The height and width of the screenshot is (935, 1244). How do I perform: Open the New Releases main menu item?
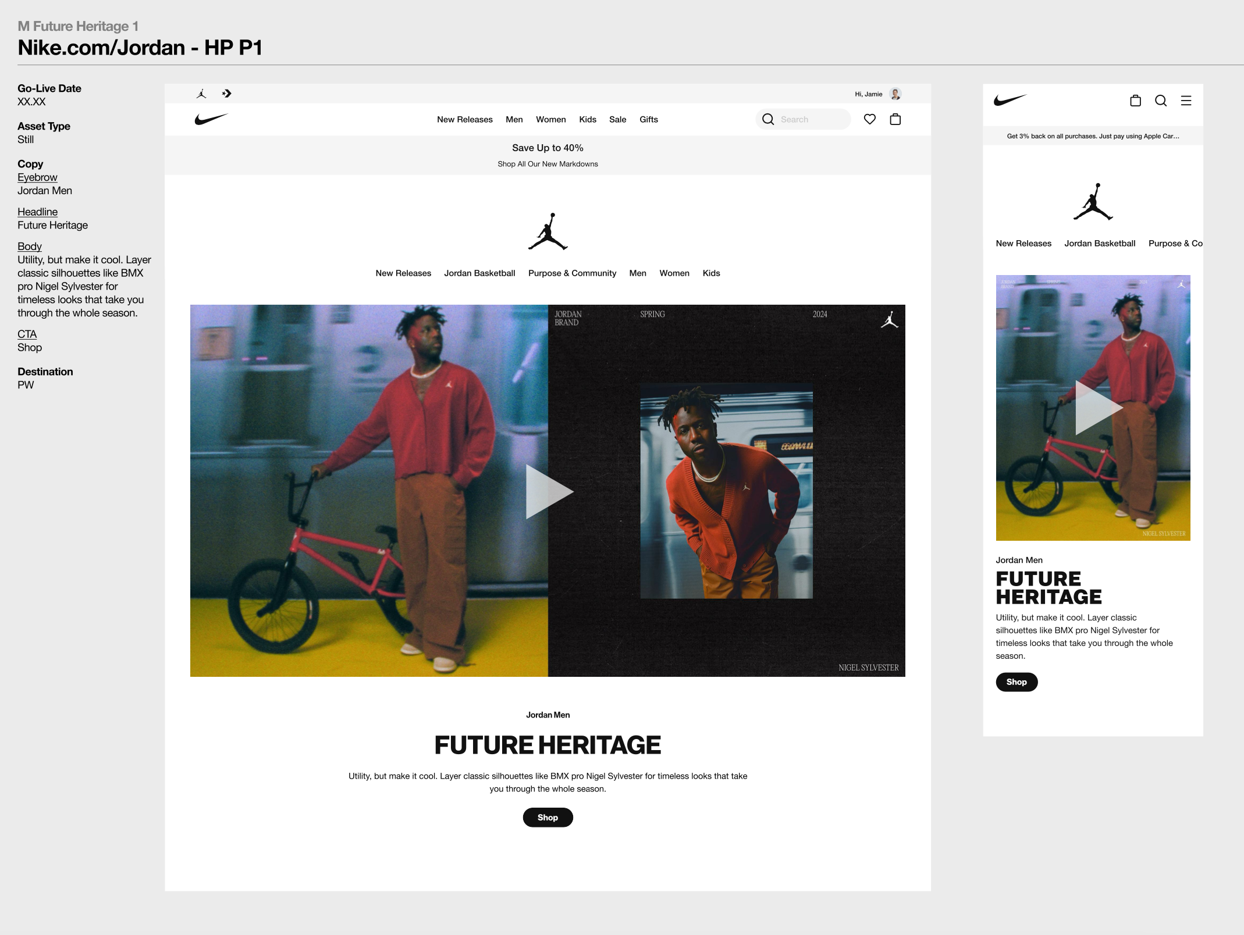464,119
